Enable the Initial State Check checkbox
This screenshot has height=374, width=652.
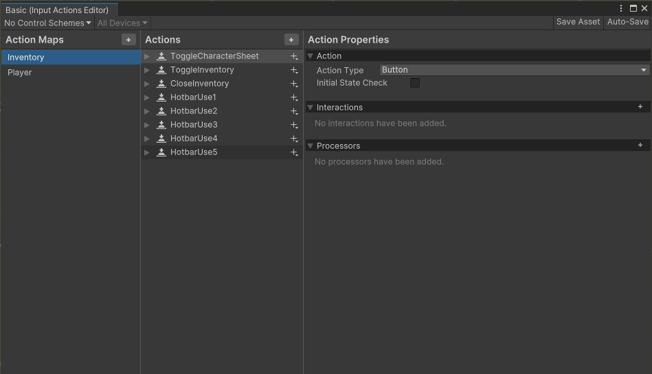[x=415, y=83]
